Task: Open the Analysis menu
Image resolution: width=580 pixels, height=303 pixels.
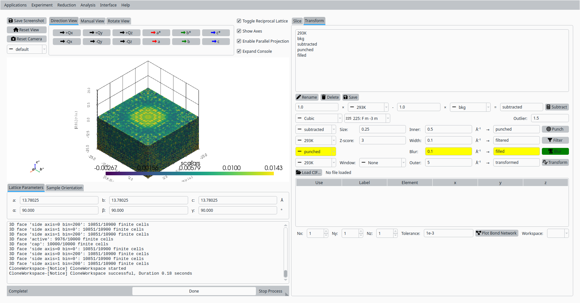Action: pos(88,5)
